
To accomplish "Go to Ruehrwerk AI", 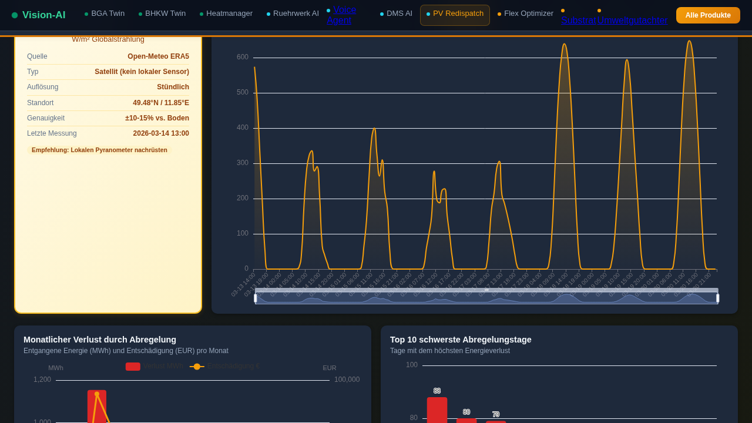I will click(296, 14).
